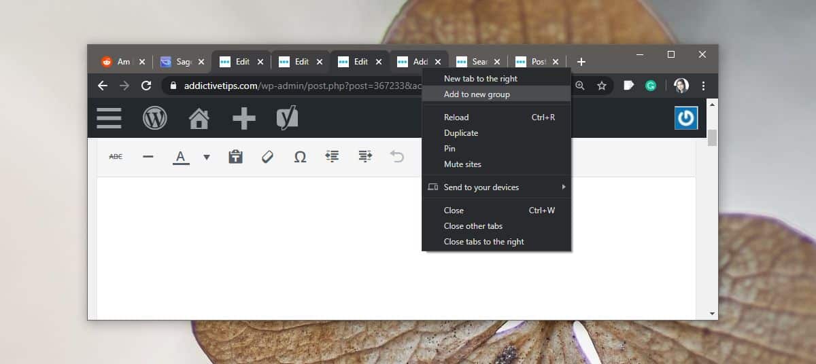The width and height of the screenshot is (816, 364).
Task: Open the Chrome profile avatar
Action: tap(681, 86)
